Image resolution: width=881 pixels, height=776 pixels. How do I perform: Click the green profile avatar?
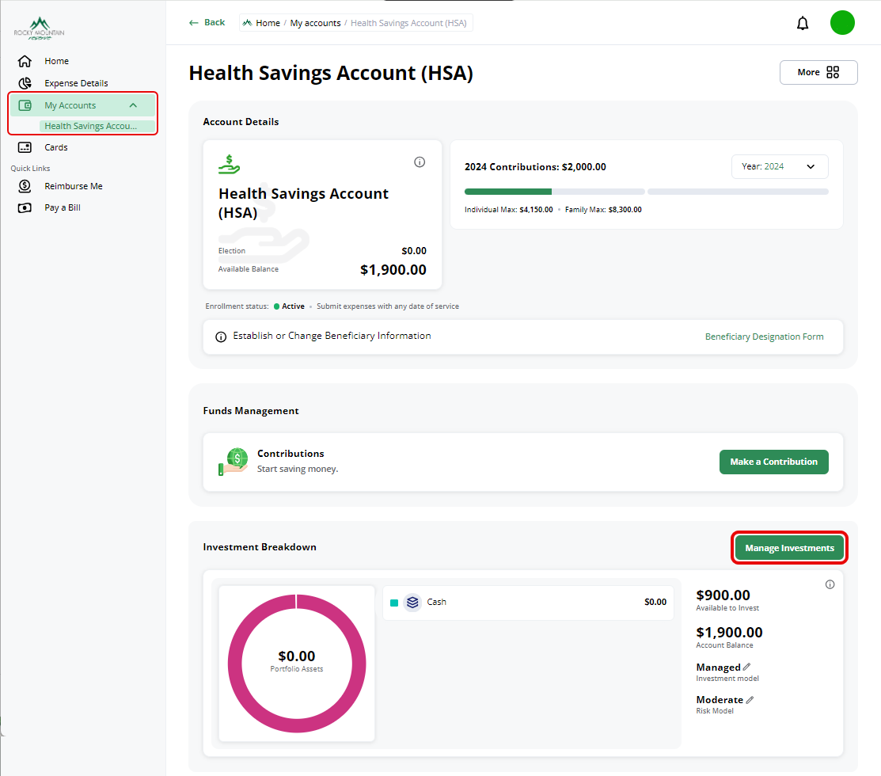tap(842, 22)
